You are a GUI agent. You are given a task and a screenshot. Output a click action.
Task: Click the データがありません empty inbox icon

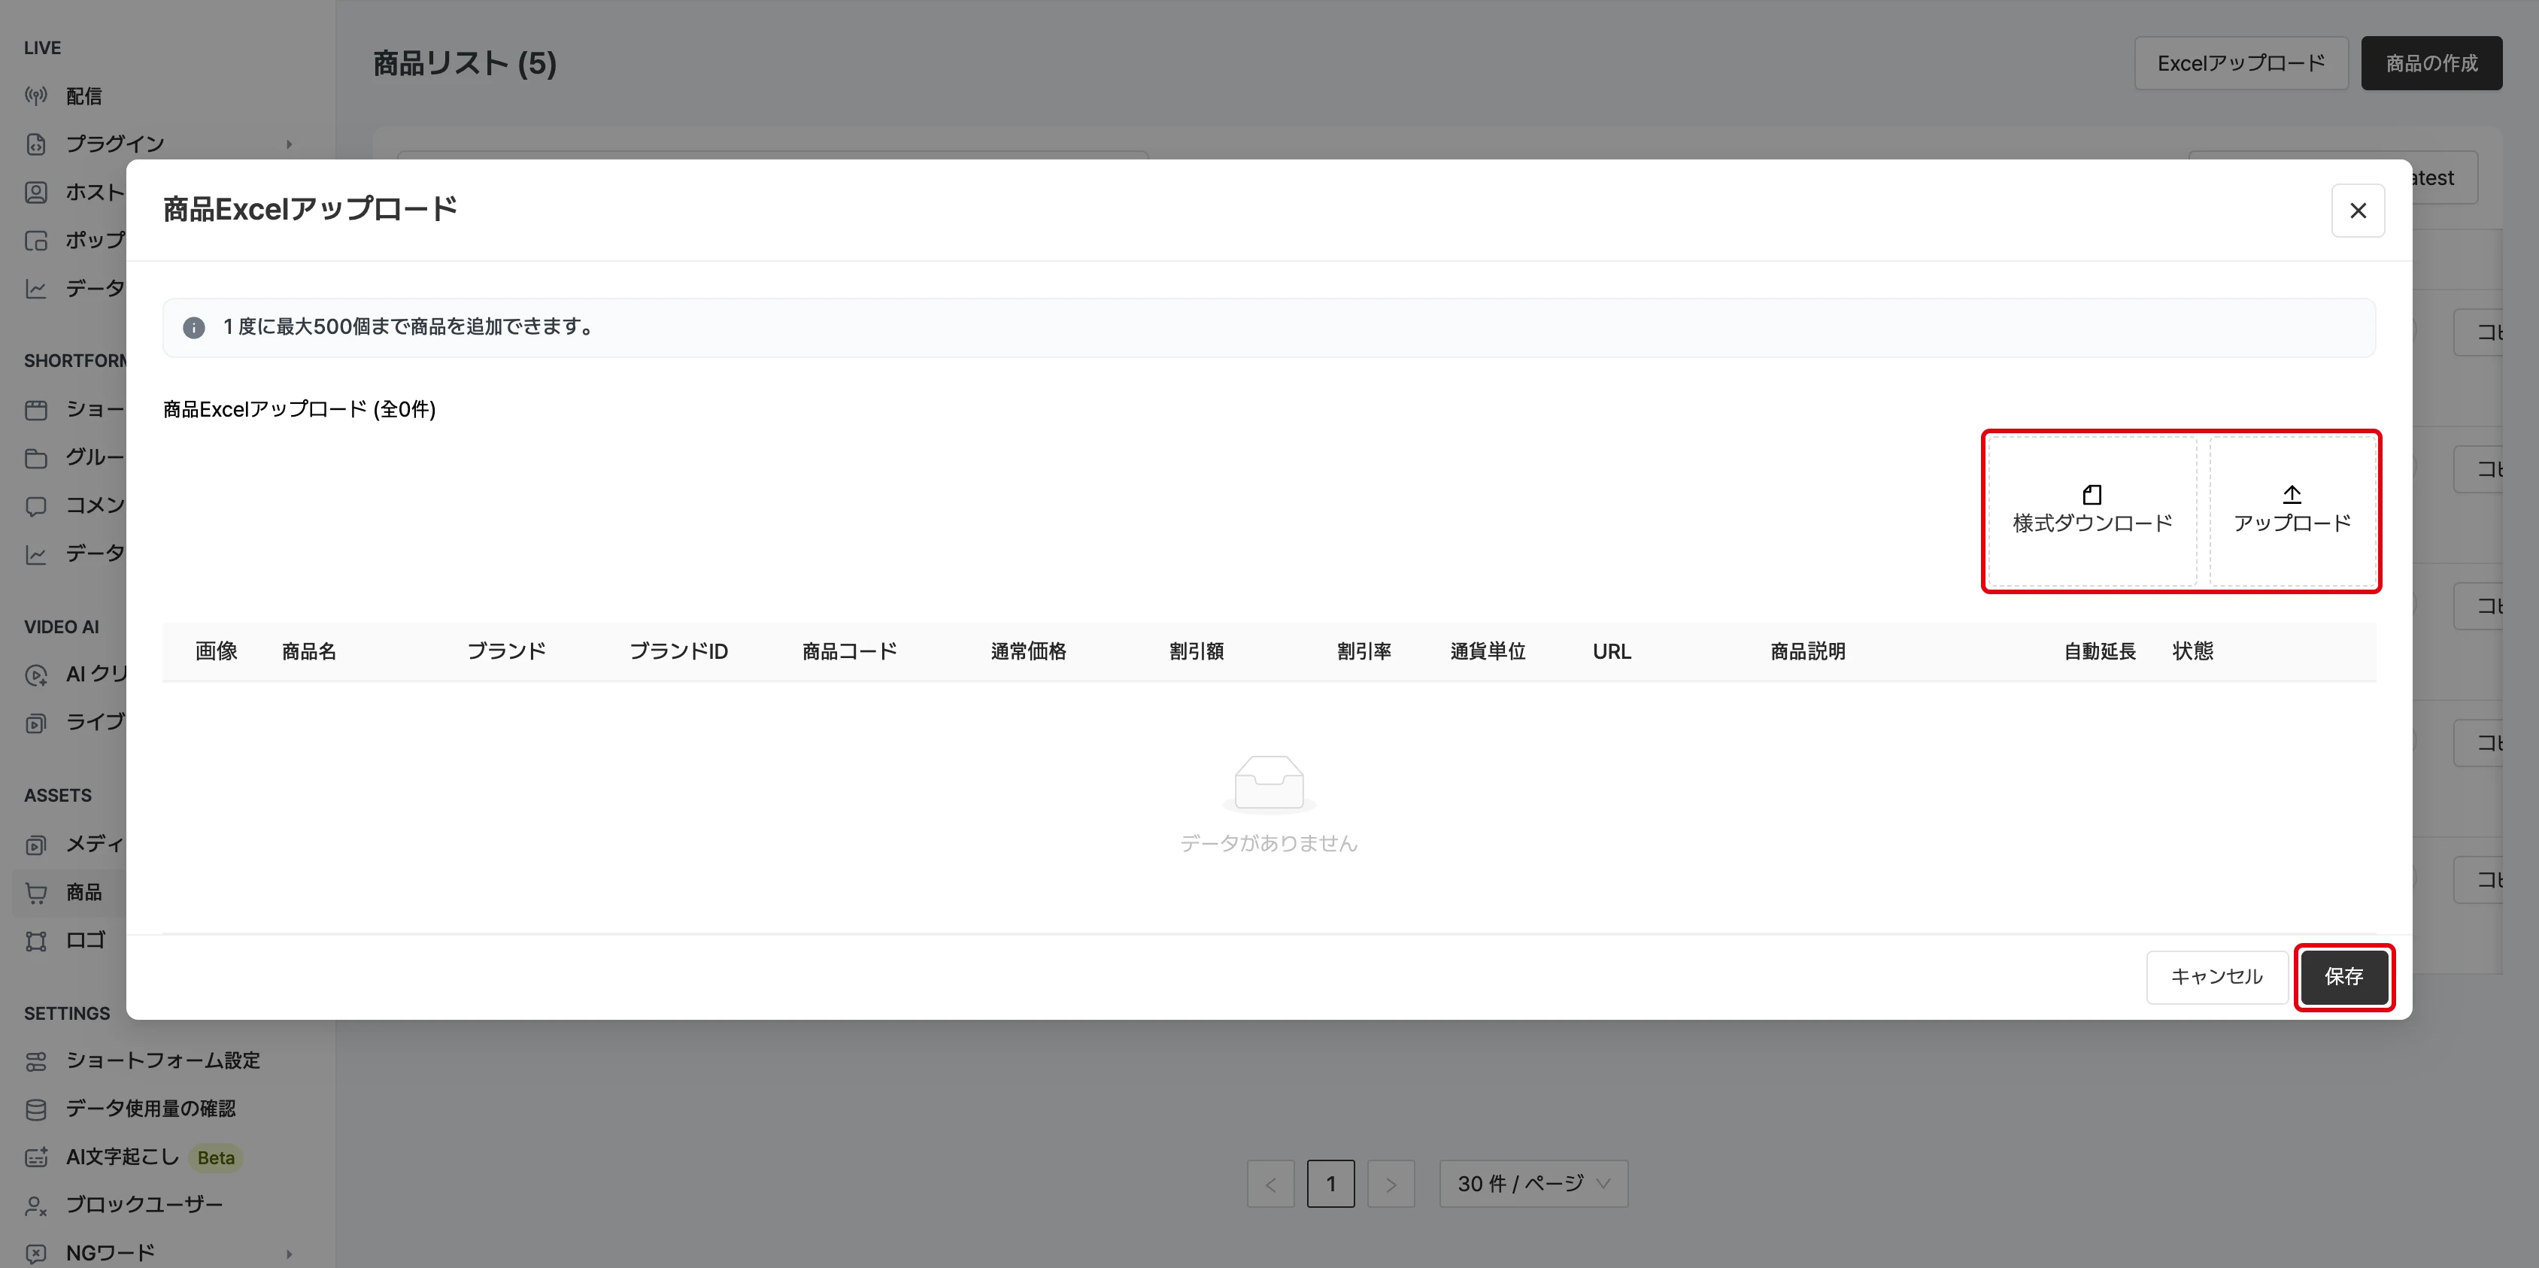tap(1269, 784)
